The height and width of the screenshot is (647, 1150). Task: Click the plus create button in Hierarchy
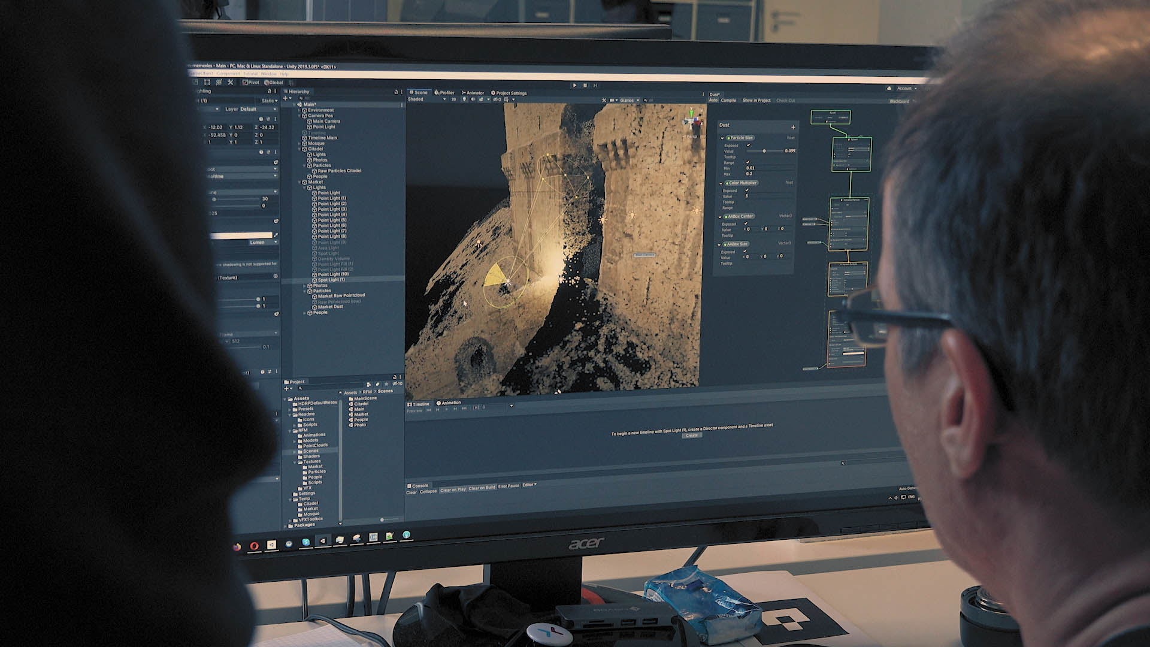[x=286, y=98]
